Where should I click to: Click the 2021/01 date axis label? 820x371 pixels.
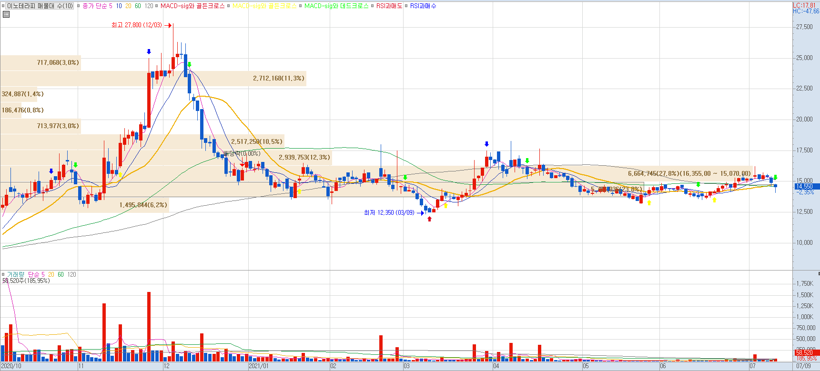259,366
